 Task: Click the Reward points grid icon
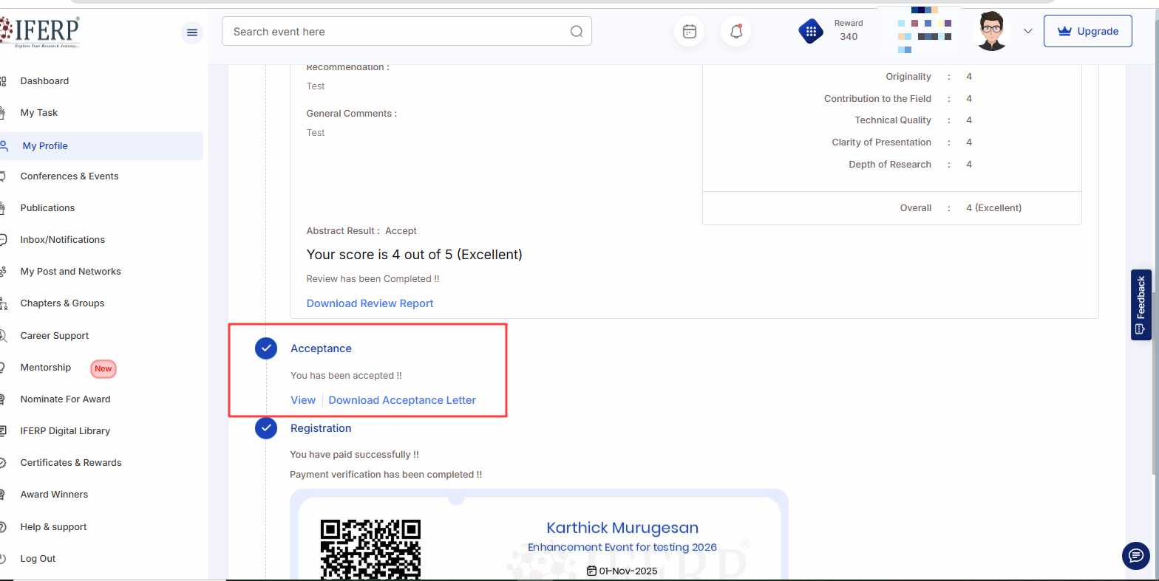click(x=811, y=32)
